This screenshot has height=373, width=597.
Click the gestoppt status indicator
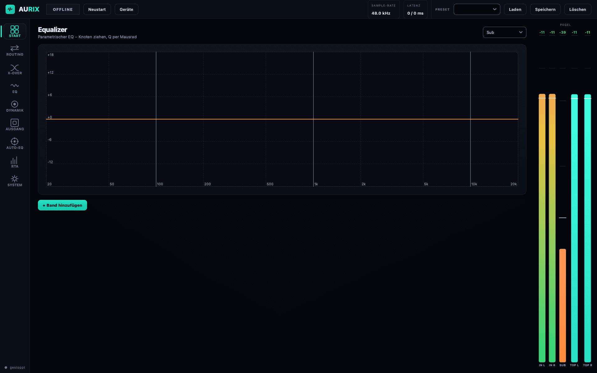click(x=15, y=367)
